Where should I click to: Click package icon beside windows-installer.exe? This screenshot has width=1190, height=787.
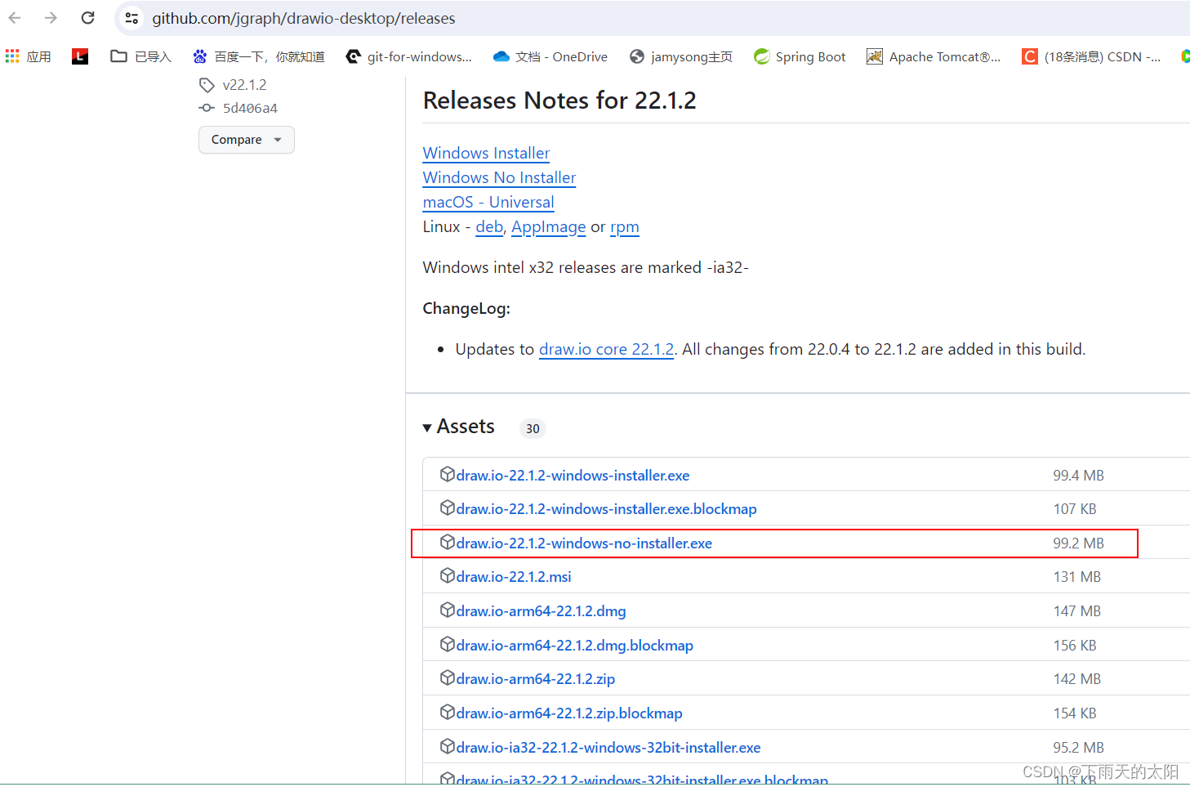(447, 474)
